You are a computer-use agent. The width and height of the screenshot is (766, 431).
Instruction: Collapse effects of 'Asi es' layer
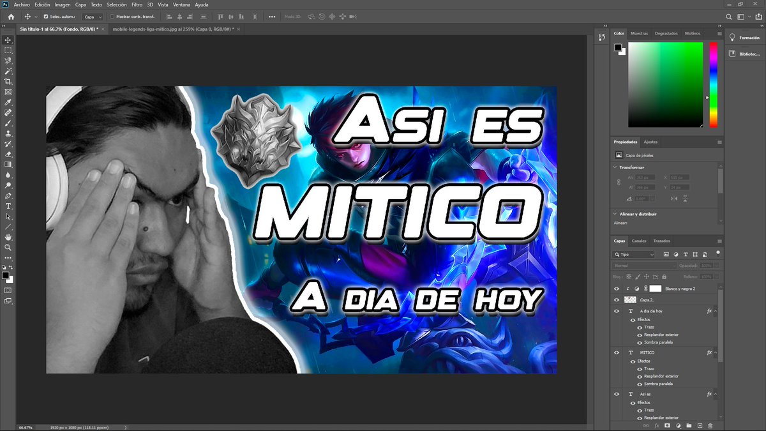(716, 394)
